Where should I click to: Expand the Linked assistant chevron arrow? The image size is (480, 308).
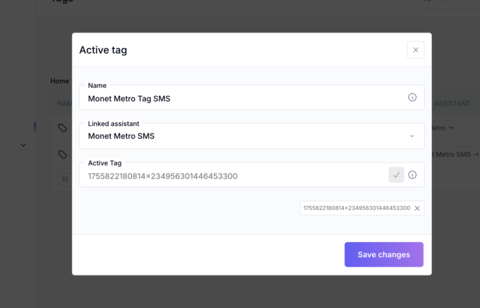[x=412, y=136]
